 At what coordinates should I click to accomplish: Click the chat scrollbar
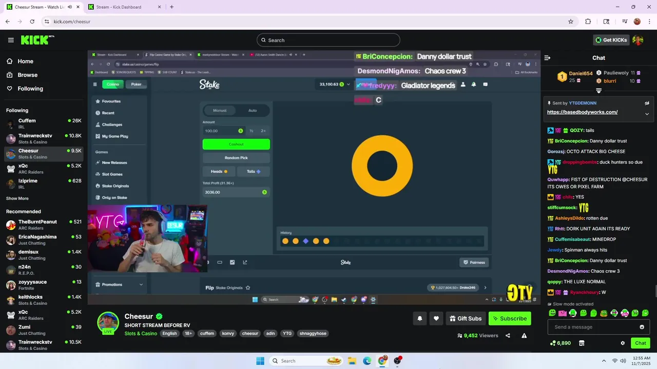[655, 291]
